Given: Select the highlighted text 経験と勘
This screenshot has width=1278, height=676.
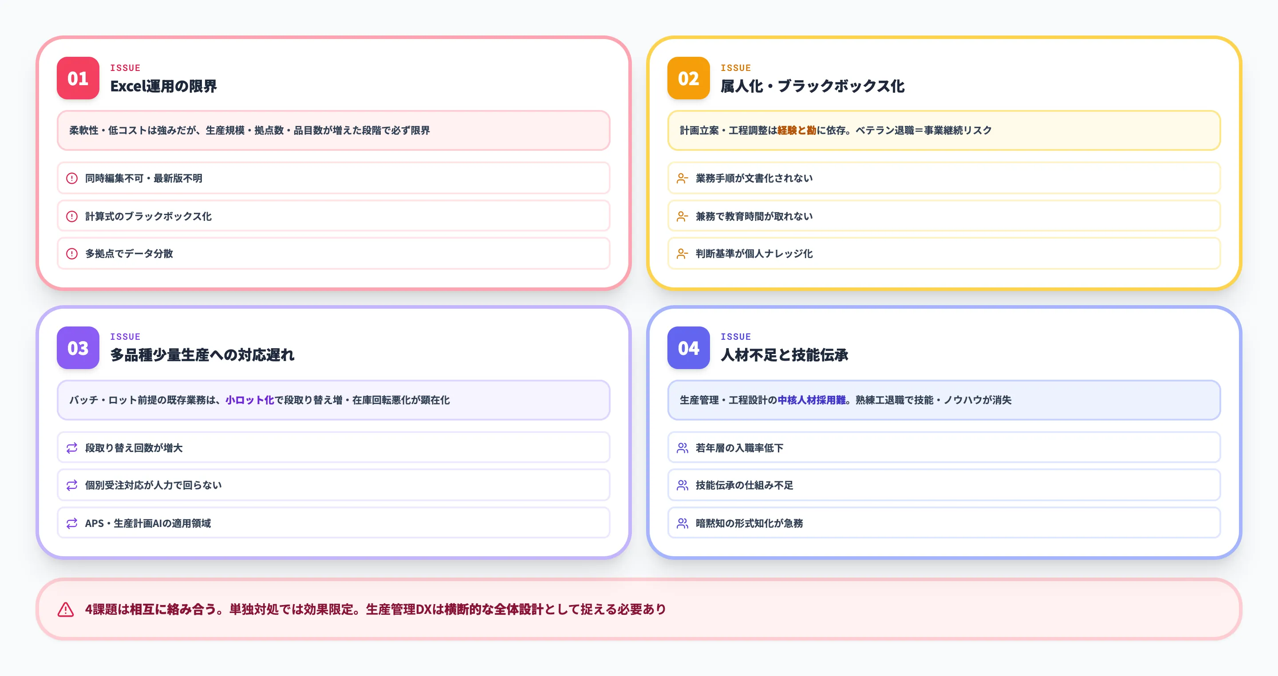Looking at the screenshot, I should pyautogui.click(x=797, y=130).
